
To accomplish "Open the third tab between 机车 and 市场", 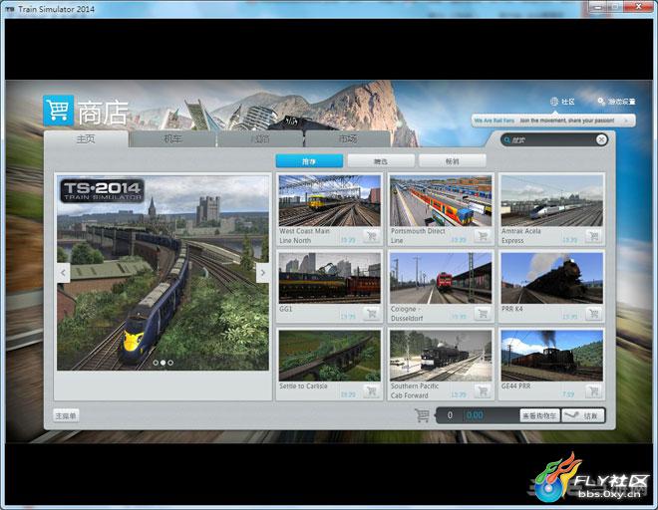I will pyautogui.click(x=260, y=138).
